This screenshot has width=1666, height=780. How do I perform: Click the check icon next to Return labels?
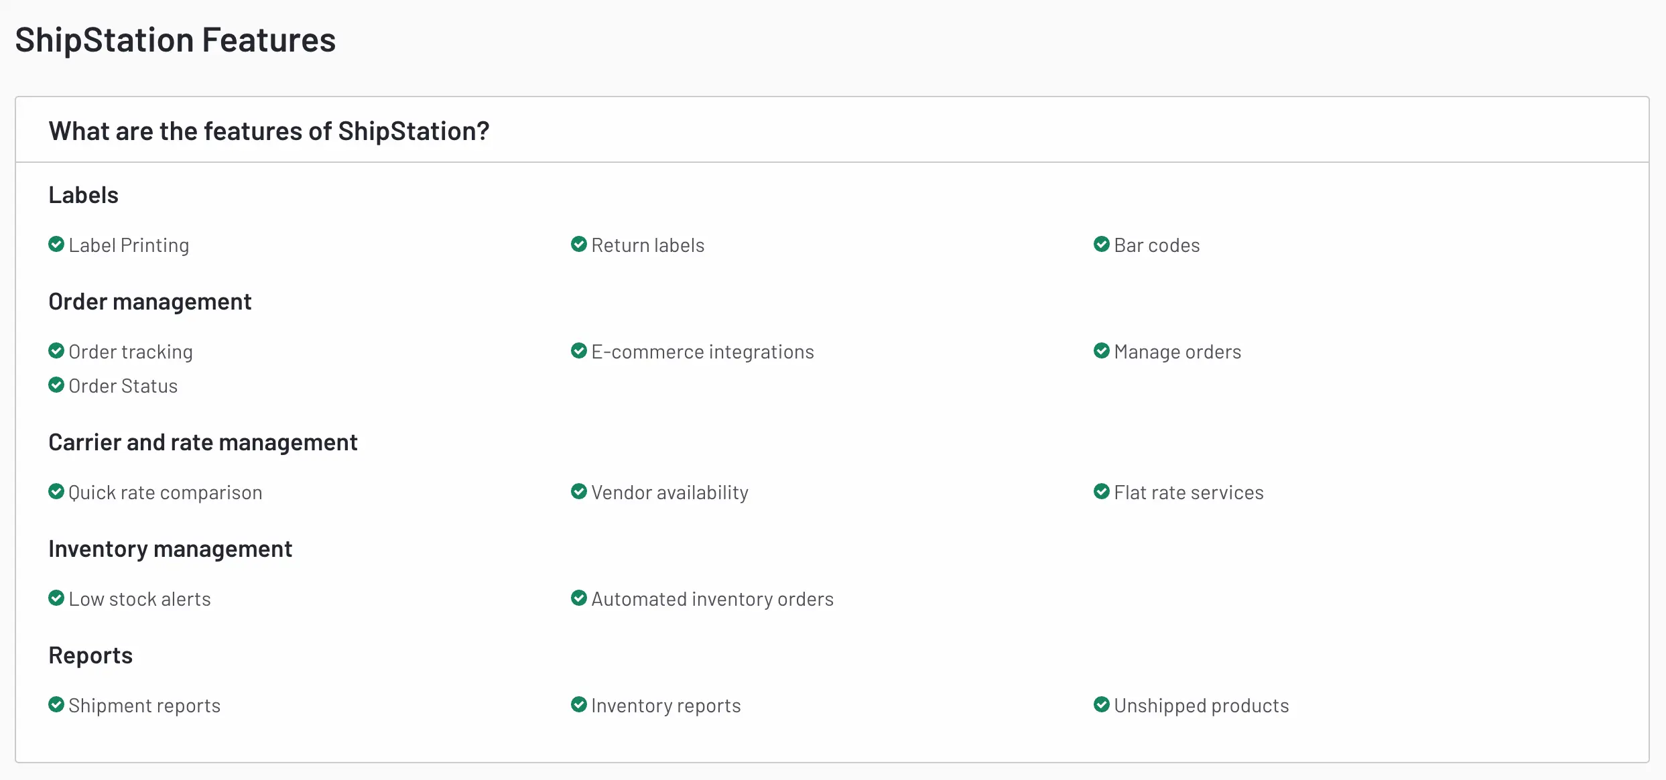[579, 244]
